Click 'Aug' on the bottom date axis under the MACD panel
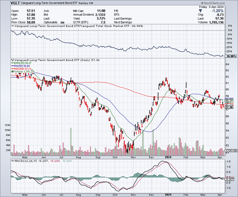Screen dimensions: 238x197 point(78,195)
